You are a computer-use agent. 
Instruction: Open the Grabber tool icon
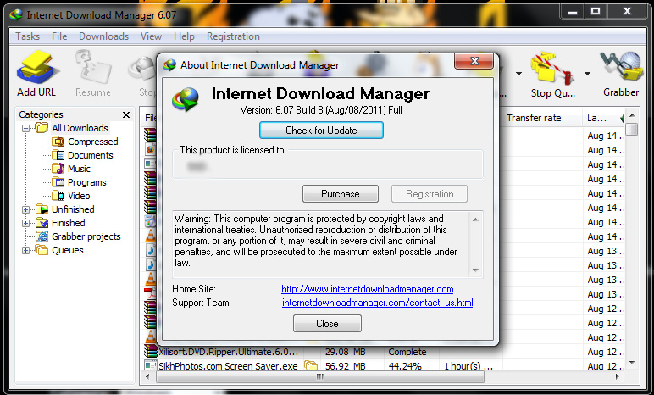[621, 66]
